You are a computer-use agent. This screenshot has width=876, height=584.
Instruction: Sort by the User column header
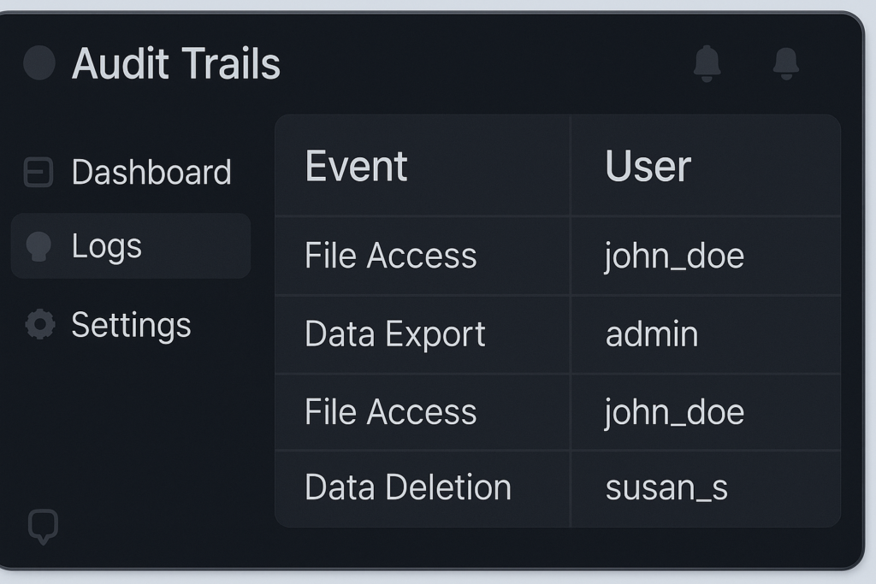[x=648, y=166]
